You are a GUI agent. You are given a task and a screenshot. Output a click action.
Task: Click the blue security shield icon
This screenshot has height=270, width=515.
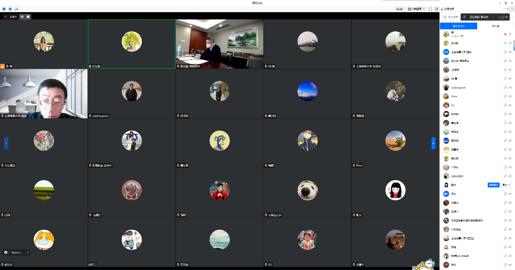coord(10,9)
